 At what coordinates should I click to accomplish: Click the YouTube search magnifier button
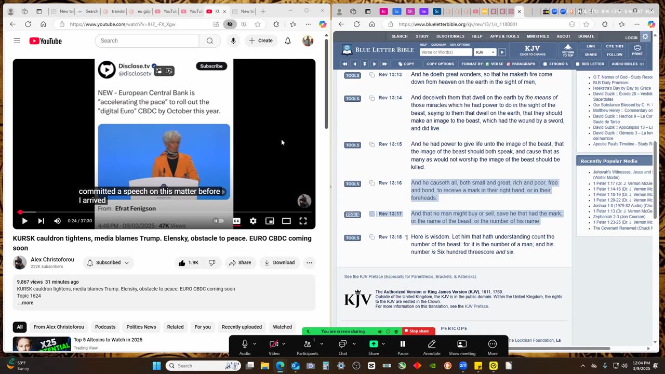210,41
